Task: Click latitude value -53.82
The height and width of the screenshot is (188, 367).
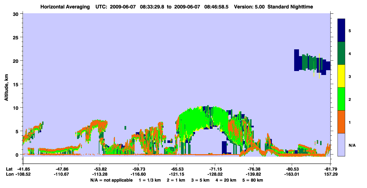Action: [x=100, y=169]
